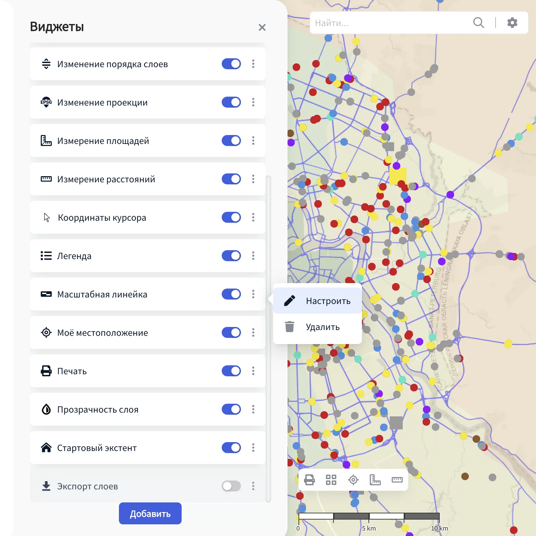This screenshot has height=536, width=536.
Task: Open three-dot menu for Стартовый экстент
Action: coord(253,448)
